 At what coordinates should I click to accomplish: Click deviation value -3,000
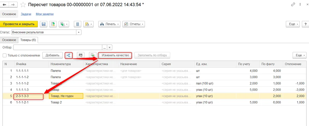[x=300, y=90]
